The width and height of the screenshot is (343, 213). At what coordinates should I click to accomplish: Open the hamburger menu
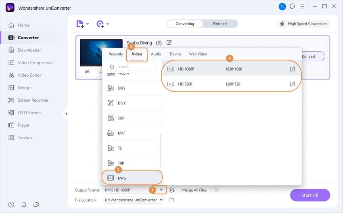point(302,6)
